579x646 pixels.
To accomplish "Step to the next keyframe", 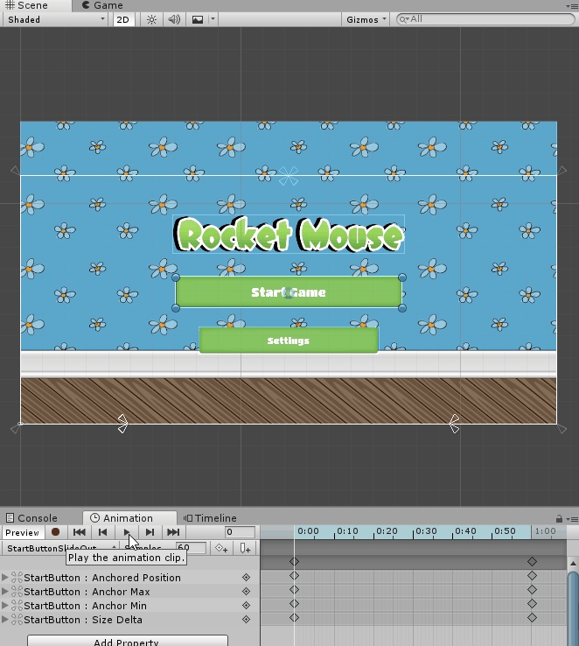I will point(150,532).
